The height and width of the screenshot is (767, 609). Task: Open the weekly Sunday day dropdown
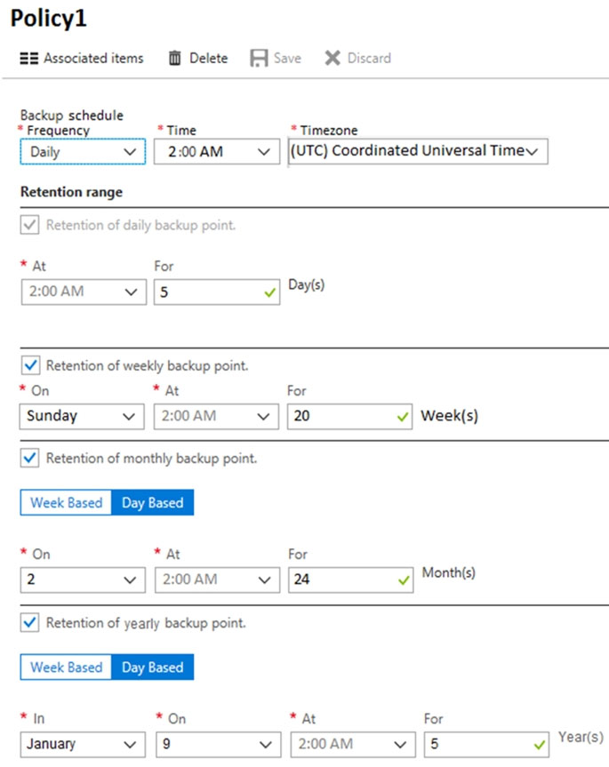coord(82,416)
